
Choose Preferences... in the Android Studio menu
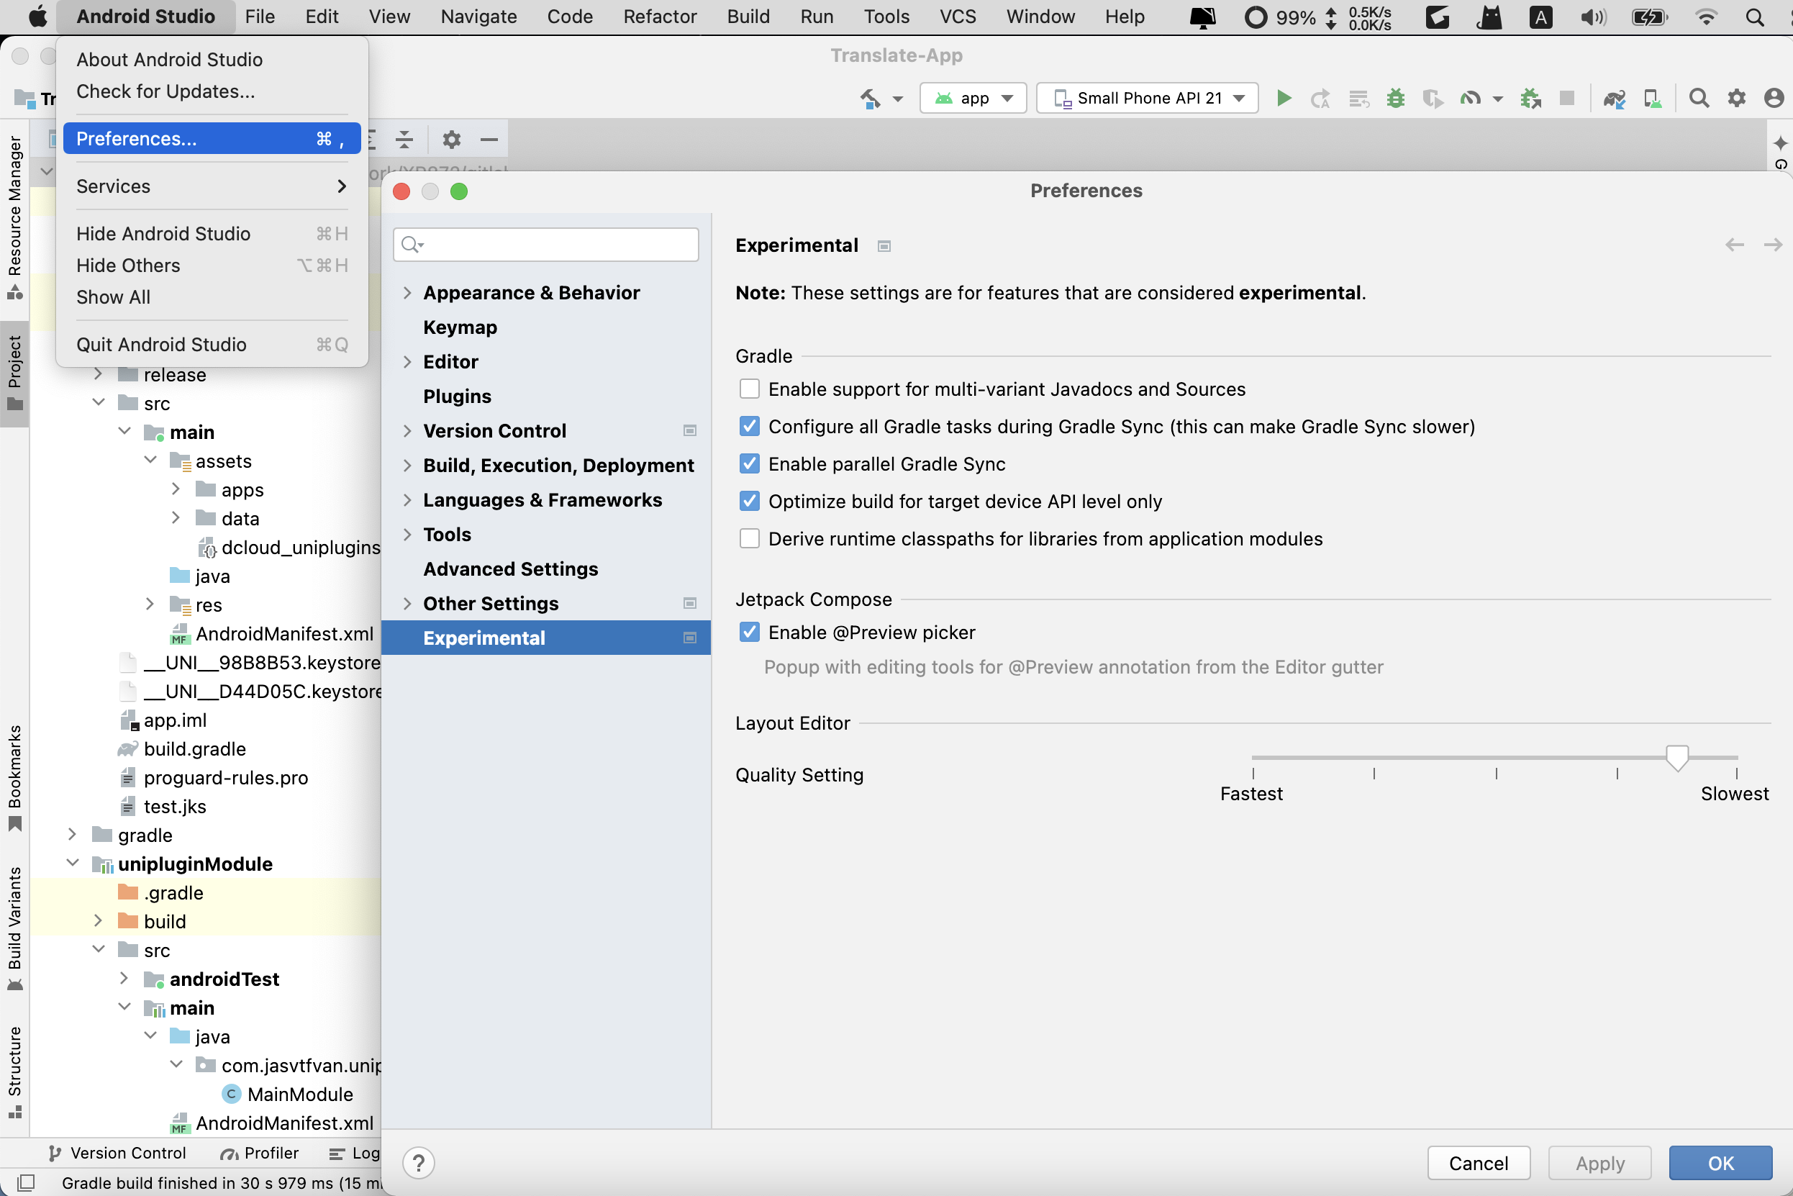[x=212, y=139]
